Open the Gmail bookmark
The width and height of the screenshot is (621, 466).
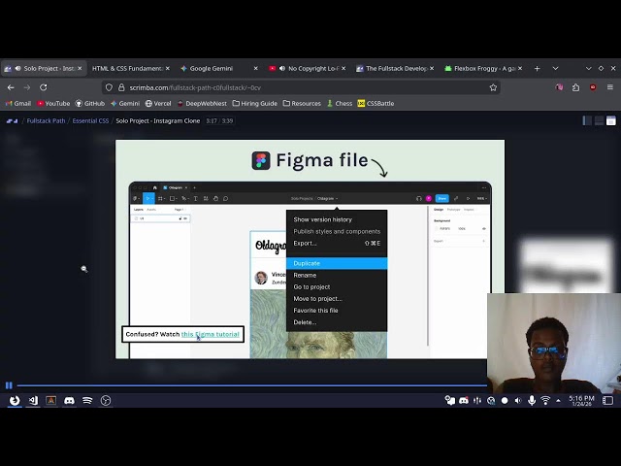point(18,104)
